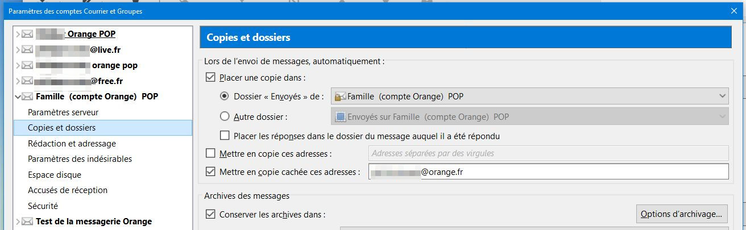This screenshot has height=230, width=746.
Task: Click the Orange POP account envelope icon
Action: point(27,34)
